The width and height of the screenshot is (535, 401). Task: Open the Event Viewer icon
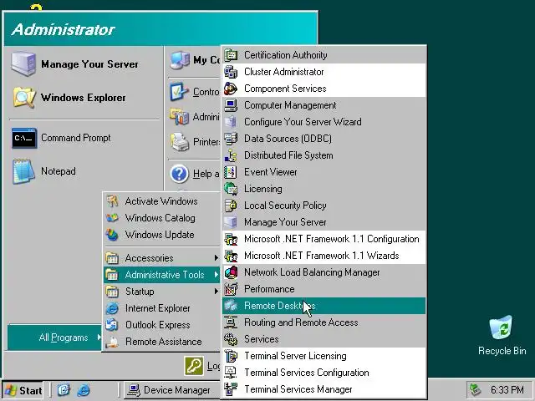click(x=231, y=172)
